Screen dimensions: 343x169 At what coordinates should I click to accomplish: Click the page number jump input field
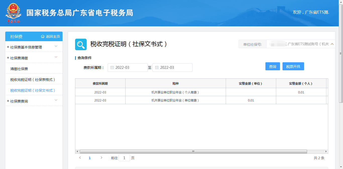coord(124,158)
